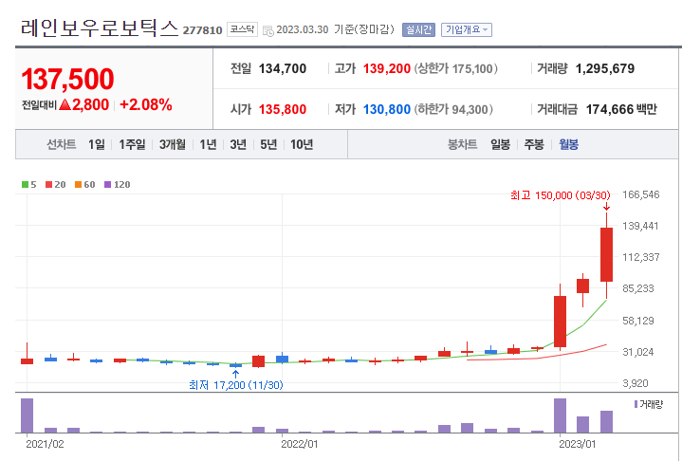Show the 10년 line chart
The height and width of the screenshot is (461, 682).
pos(302,144)
